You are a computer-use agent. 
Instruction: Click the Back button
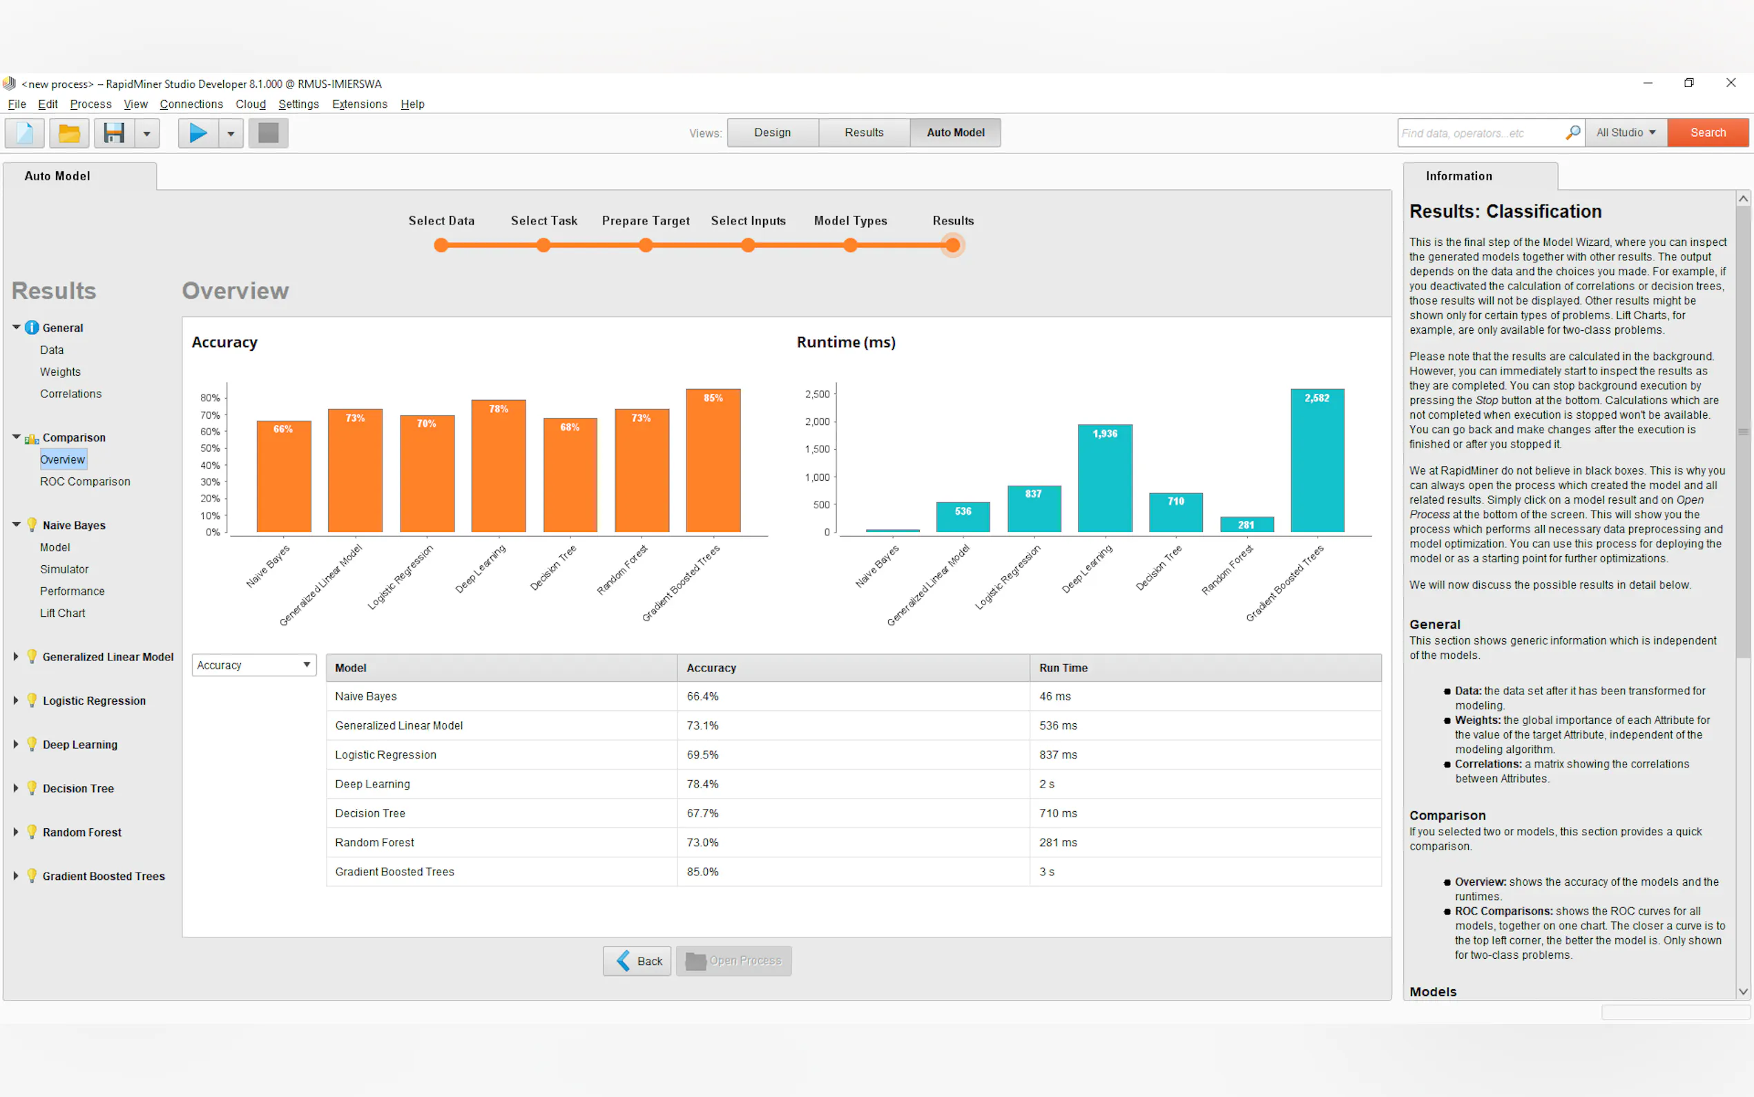tap(638, 961)
